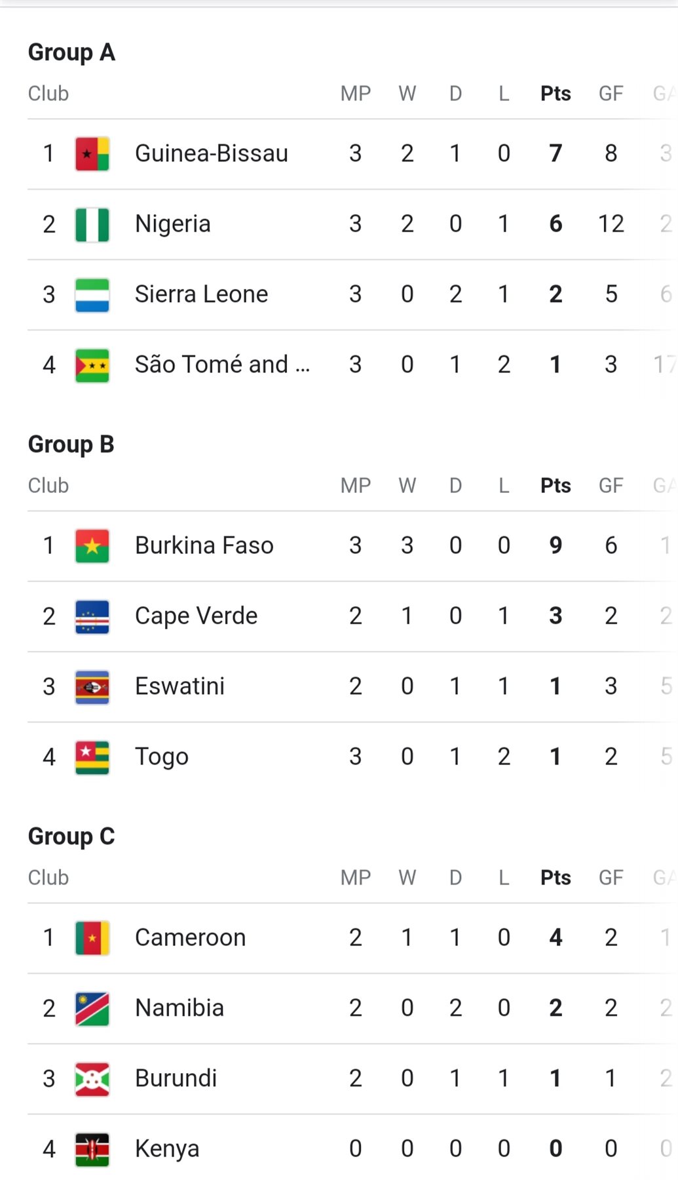Click the Sierra Leone flag icon
Screen dimensions: 678x1180
(92, 294)
